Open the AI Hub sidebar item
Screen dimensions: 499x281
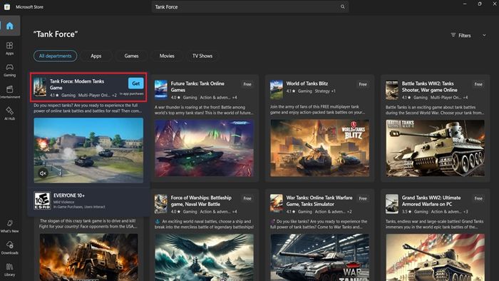[x=9, y=113]
